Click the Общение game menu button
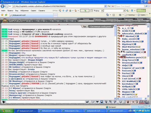151x113 pixels. tap(97, 19)
